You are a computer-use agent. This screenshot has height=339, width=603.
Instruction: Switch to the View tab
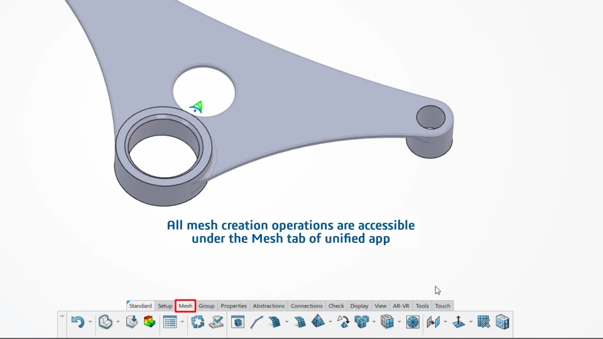click(x=381, y=306)
